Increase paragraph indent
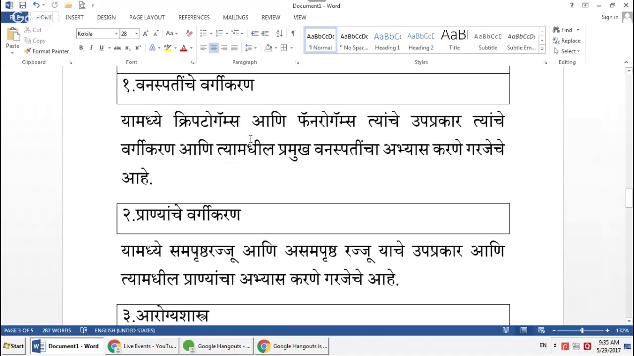Viewport: 634px width, 356px height. point(265,34)
